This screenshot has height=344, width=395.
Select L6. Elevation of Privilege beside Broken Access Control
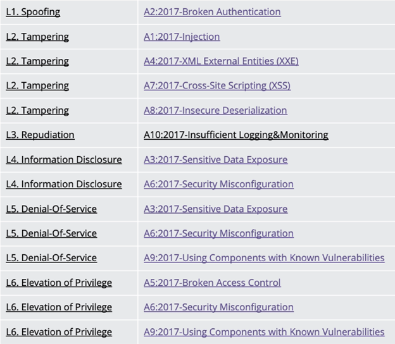click(59, 283)
